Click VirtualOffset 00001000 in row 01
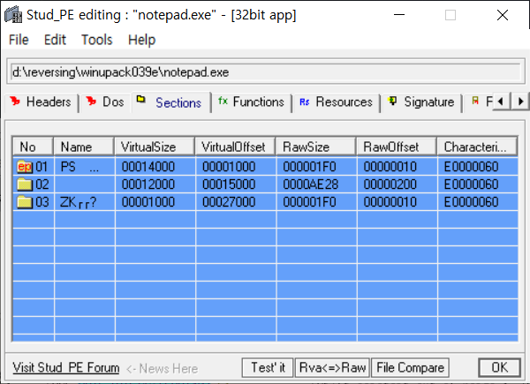The height and width of the screenshot is (384, 530). pos(229,167)
